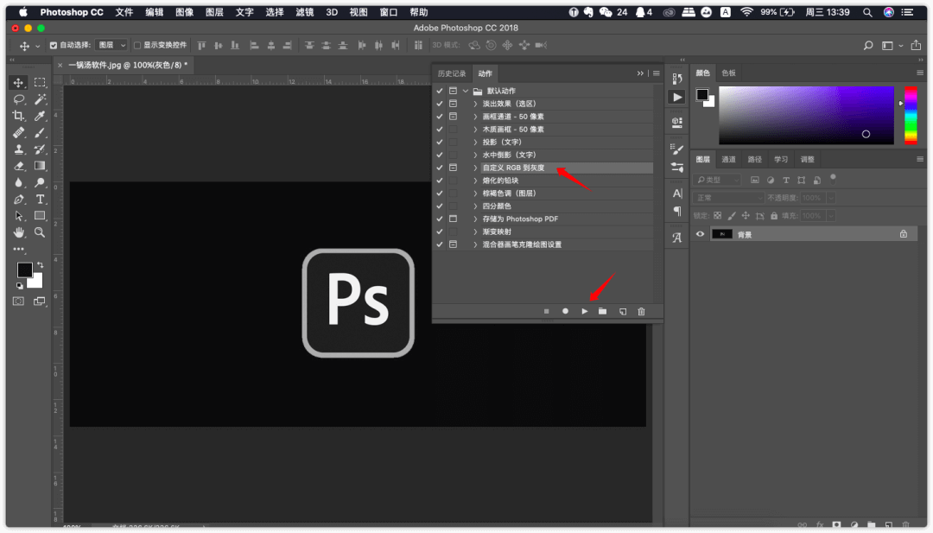Image resolution: width=933 pixels, height=533 pixels.
Task: Expand the 四分颜色 action
Action: click(x=475, y=206)
